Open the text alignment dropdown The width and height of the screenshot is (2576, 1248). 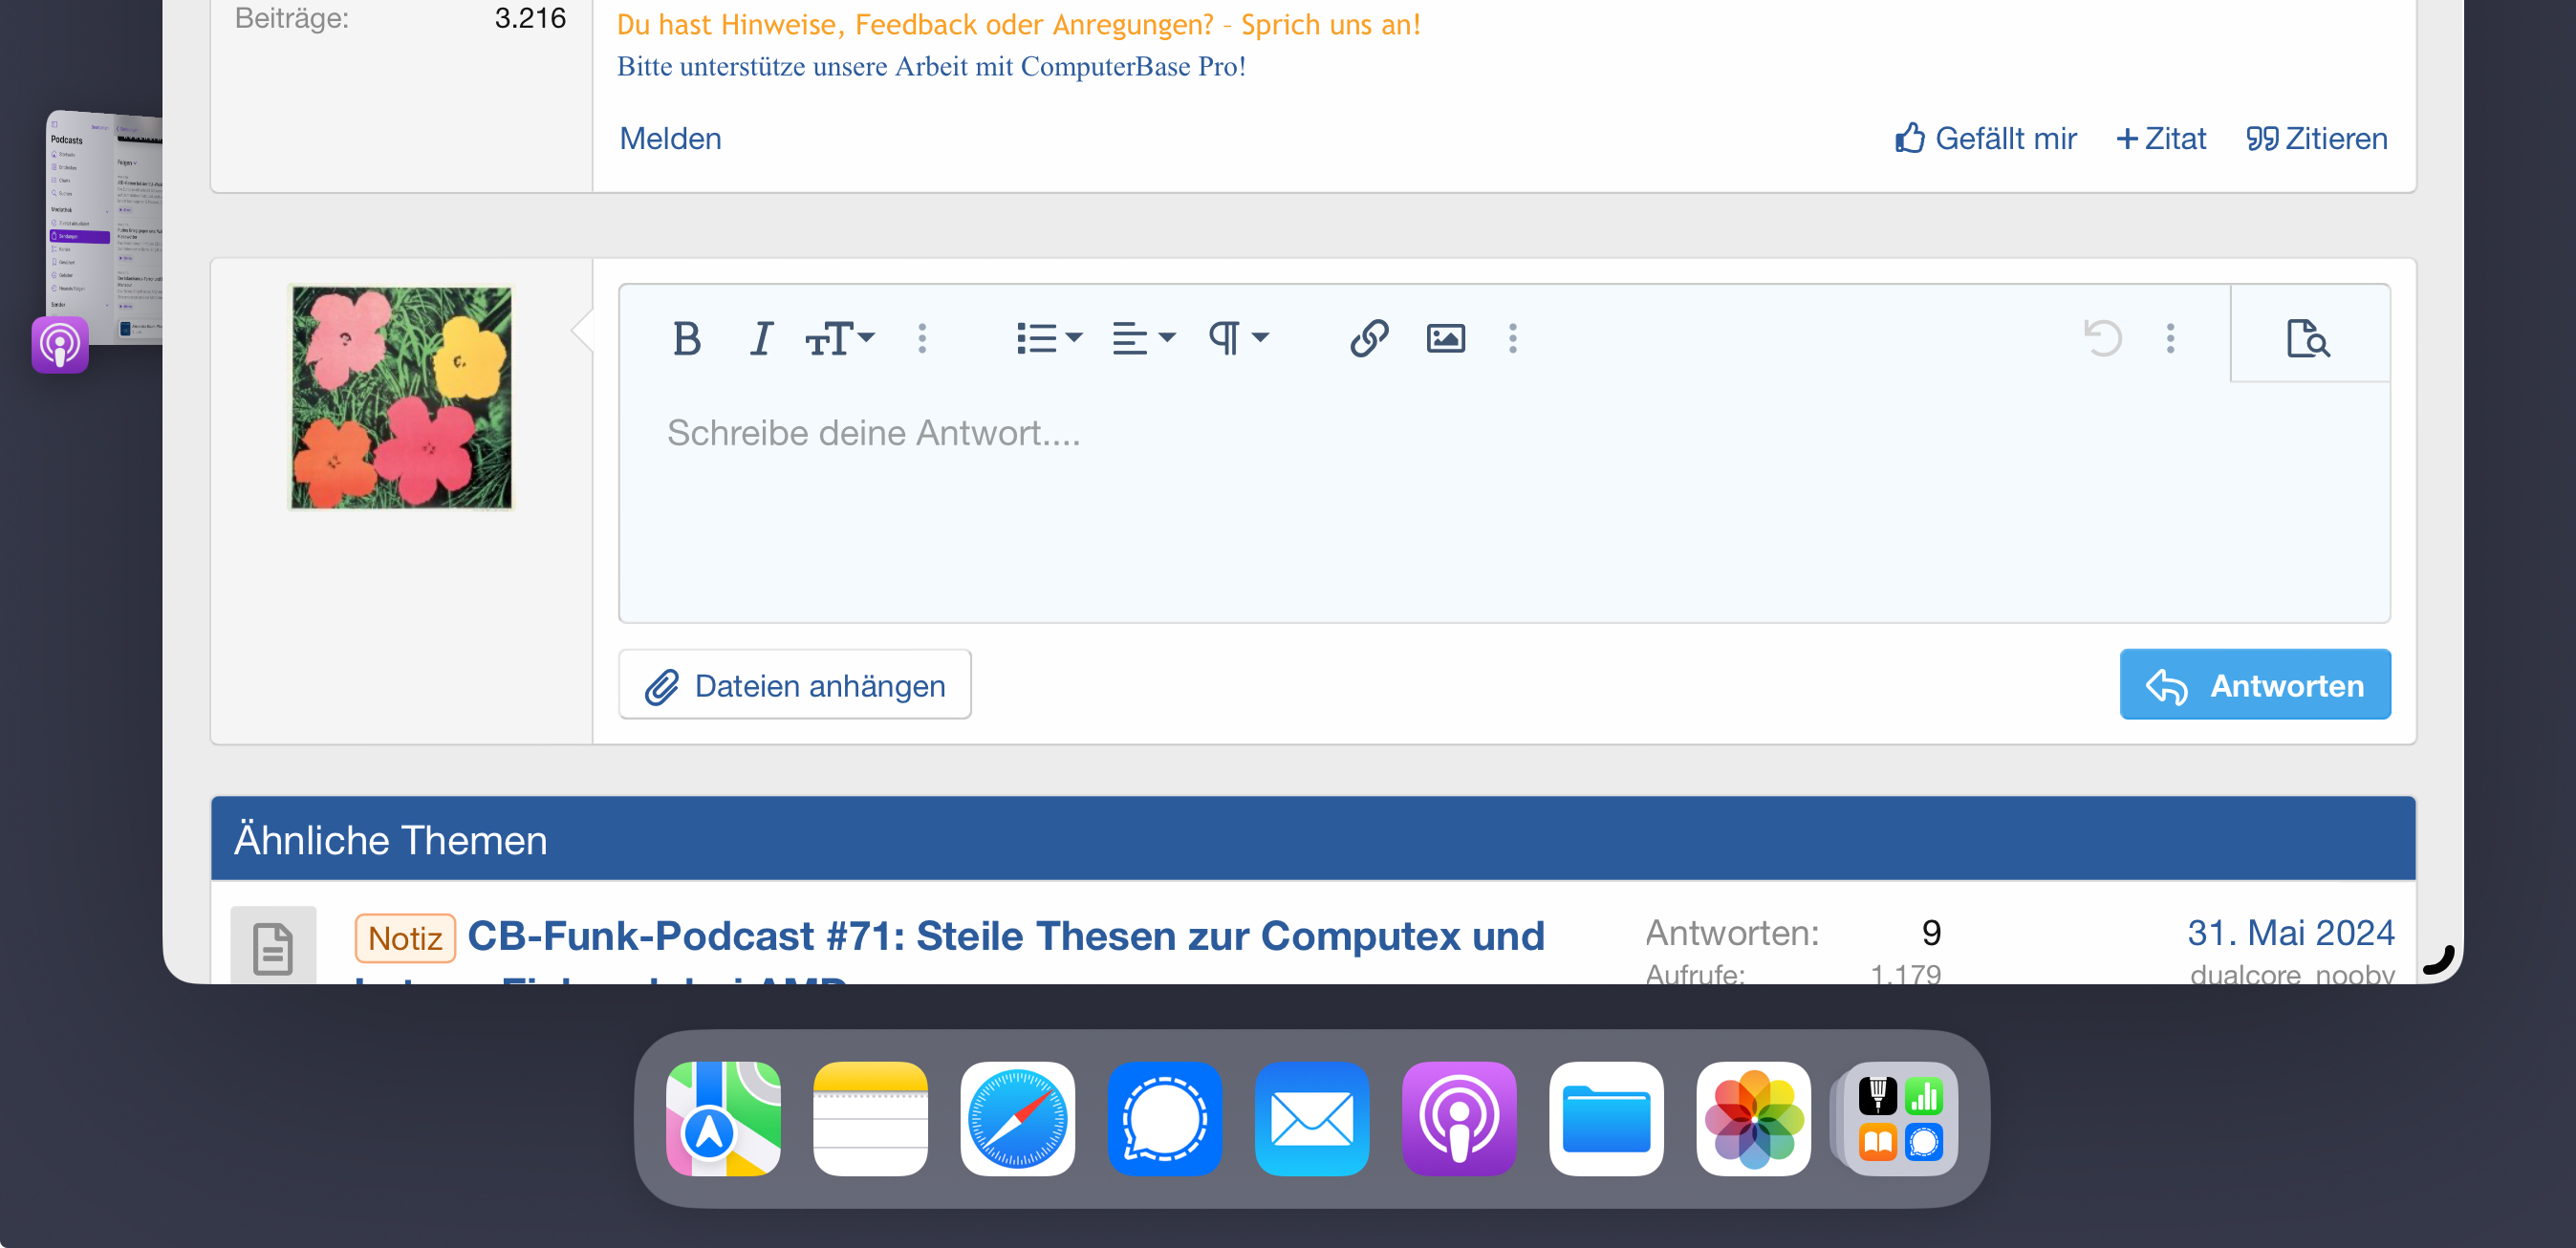coord(1143,339)
